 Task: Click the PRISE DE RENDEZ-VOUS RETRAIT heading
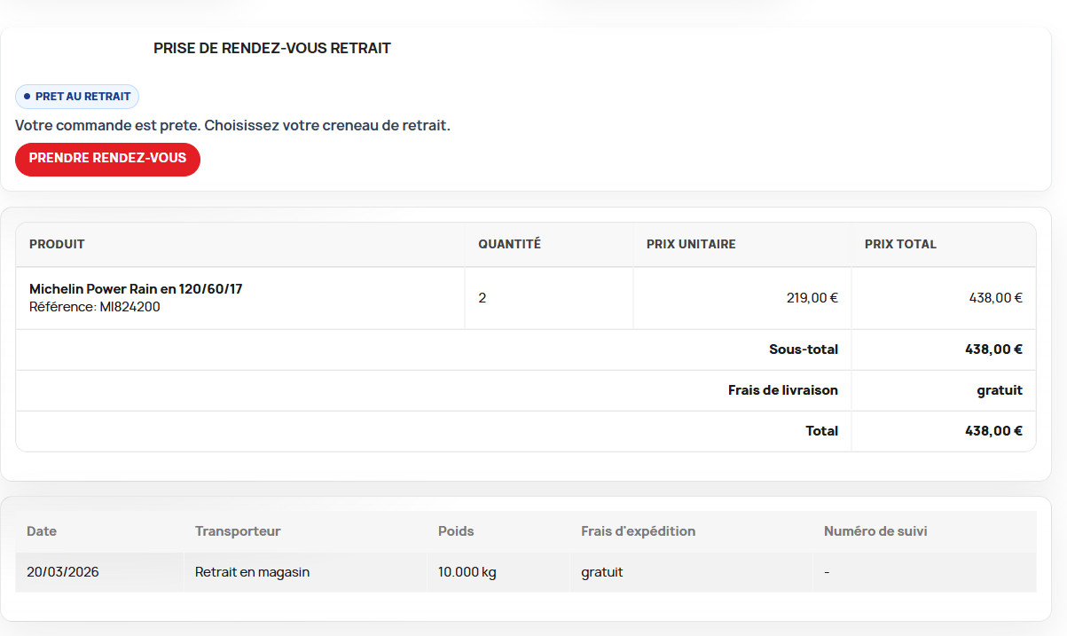[271, 49]
